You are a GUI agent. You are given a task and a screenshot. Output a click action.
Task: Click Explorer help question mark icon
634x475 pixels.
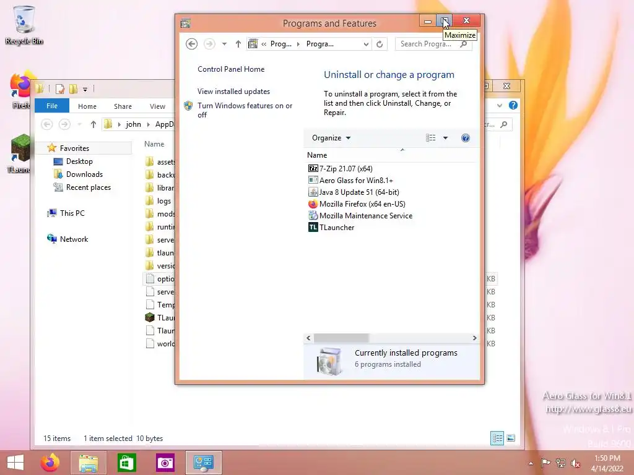pos(513,105)
